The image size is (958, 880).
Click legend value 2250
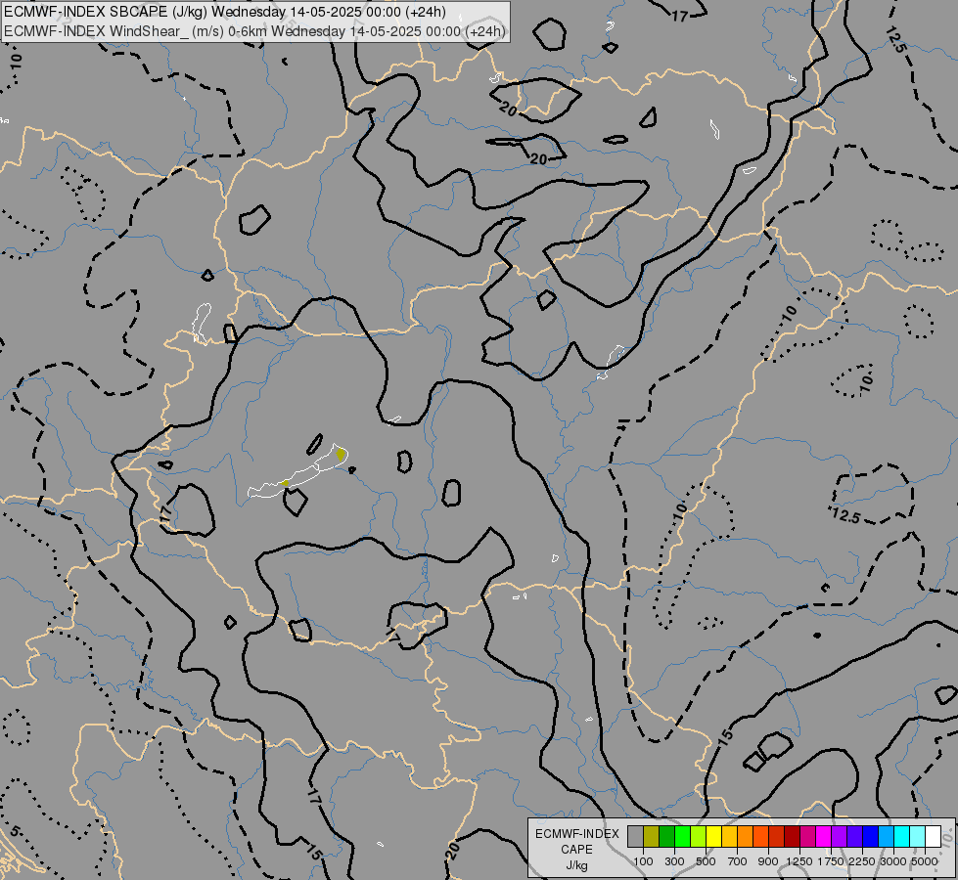[862, 861]
